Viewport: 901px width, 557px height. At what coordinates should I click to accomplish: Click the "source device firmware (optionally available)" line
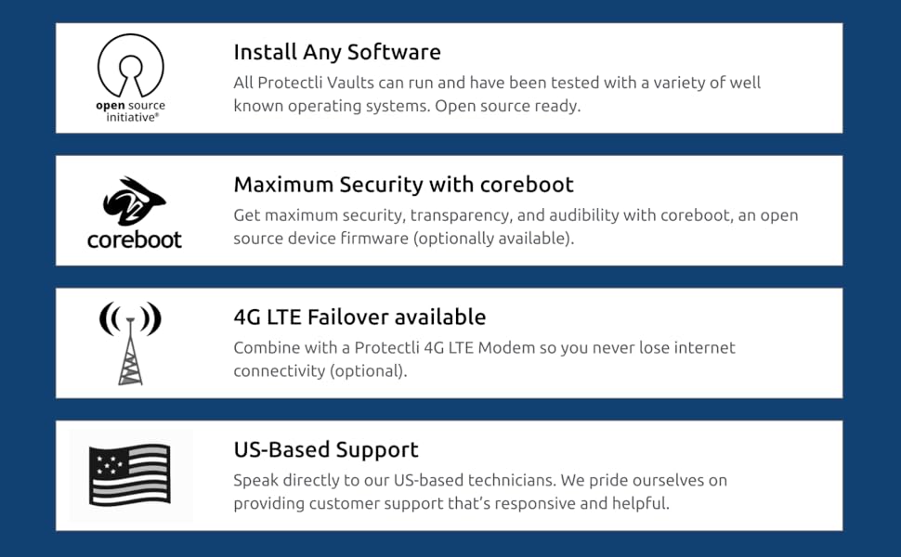click(404, 239)
